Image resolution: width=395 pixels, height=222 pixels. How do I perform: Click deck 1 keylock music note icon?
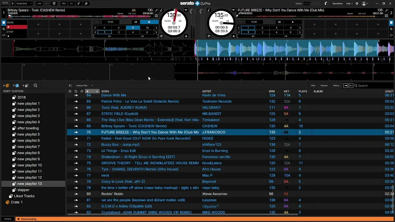click(161, 10)
